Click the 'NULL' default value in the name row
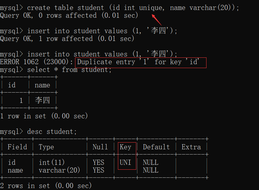The image size is (259, 190). click(151, 170)
